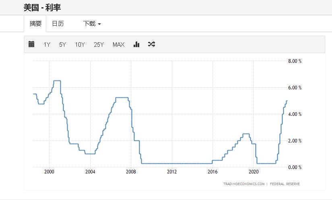Click the 2019 peak on the rate line
This screenshot has width=332, height=200.
point(246,134)
